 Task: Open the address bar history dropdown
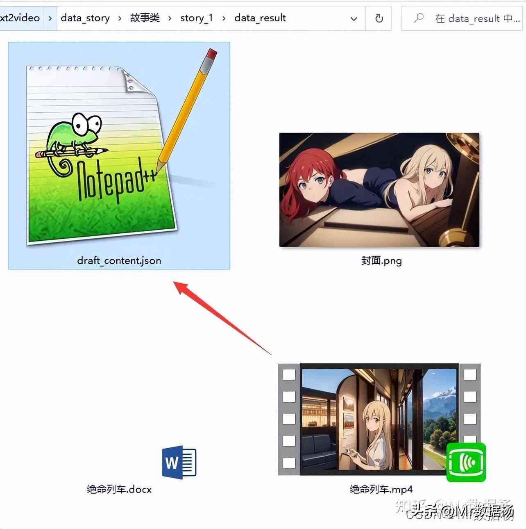[x=354, y=18]
